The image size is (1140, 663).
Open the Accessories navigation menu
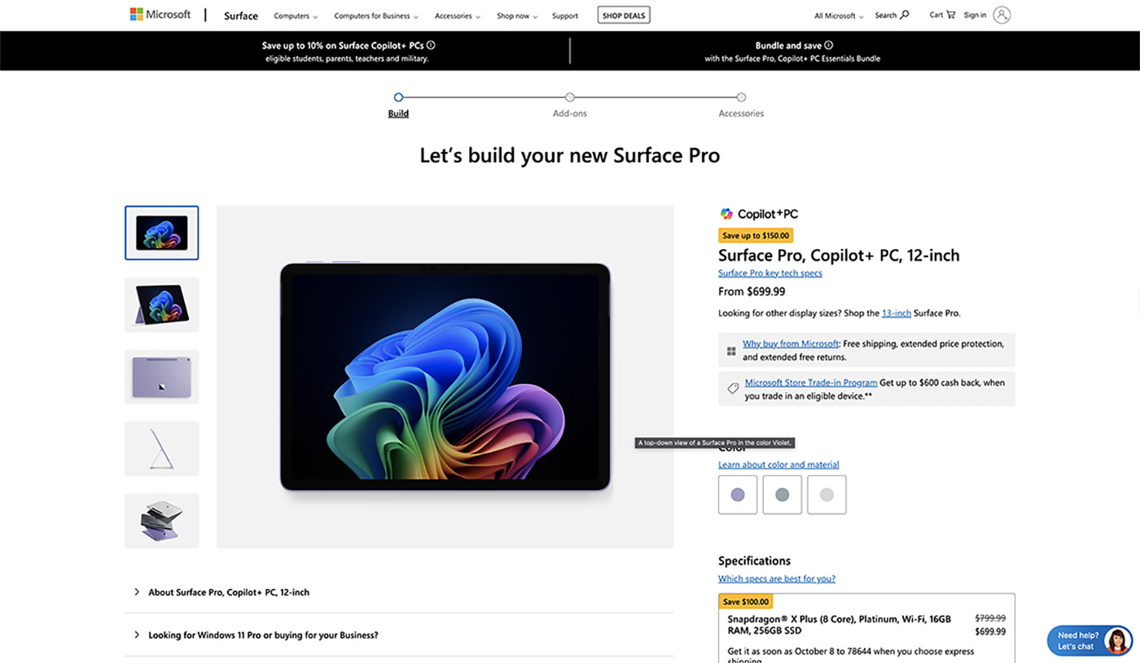pyautogui.click(x=457, y=15)
